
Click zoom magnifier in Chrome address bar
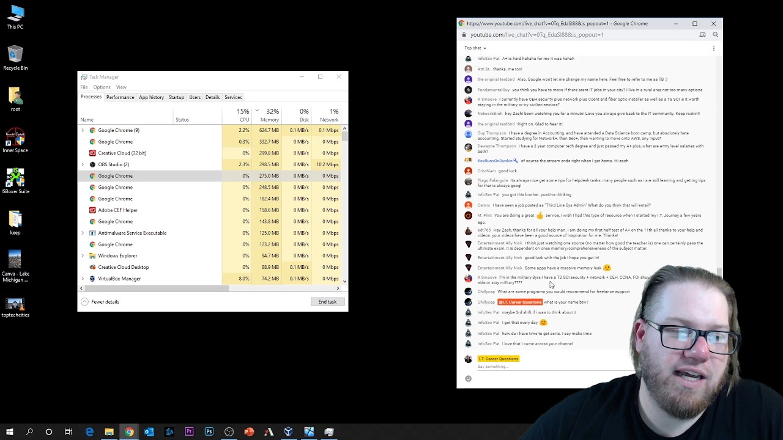tap(715, 35)
